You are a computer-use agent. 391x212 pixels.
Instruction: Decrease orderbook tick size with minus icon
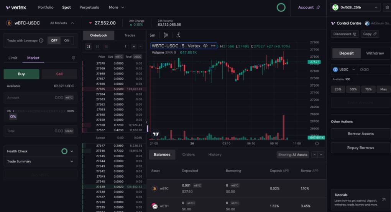click(x=140, y=47)
